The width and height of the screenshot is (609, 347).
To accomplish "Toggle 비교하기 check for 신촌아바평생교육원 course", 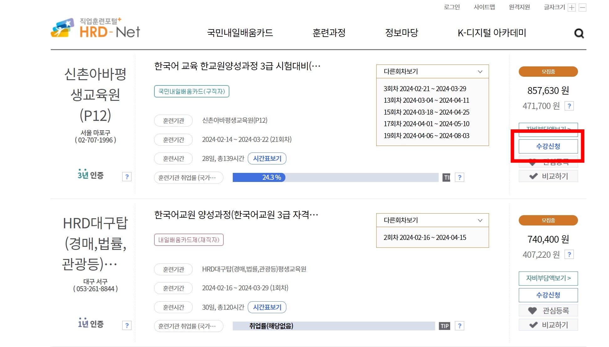I will tap(548, 176).
